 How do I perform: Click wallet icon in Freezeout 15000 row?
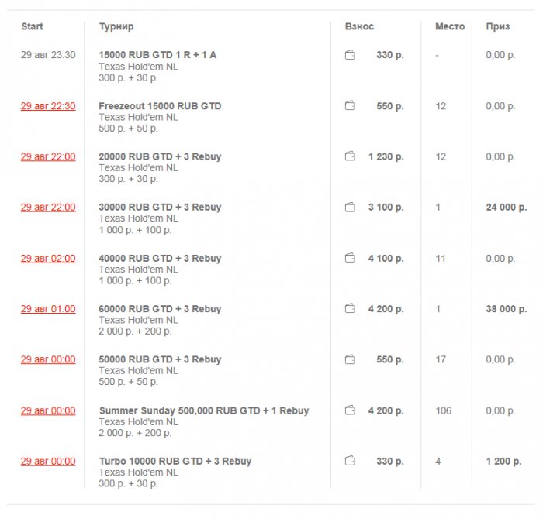tap(350, 106)
